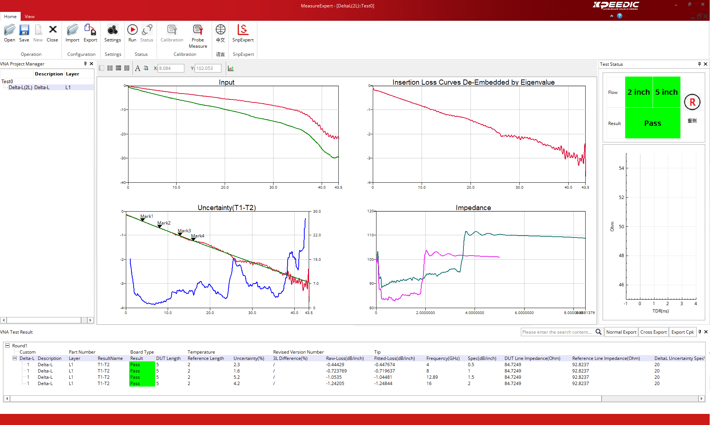Click Mark2 marker on Uncertainty chart

(x=160, y=226)
